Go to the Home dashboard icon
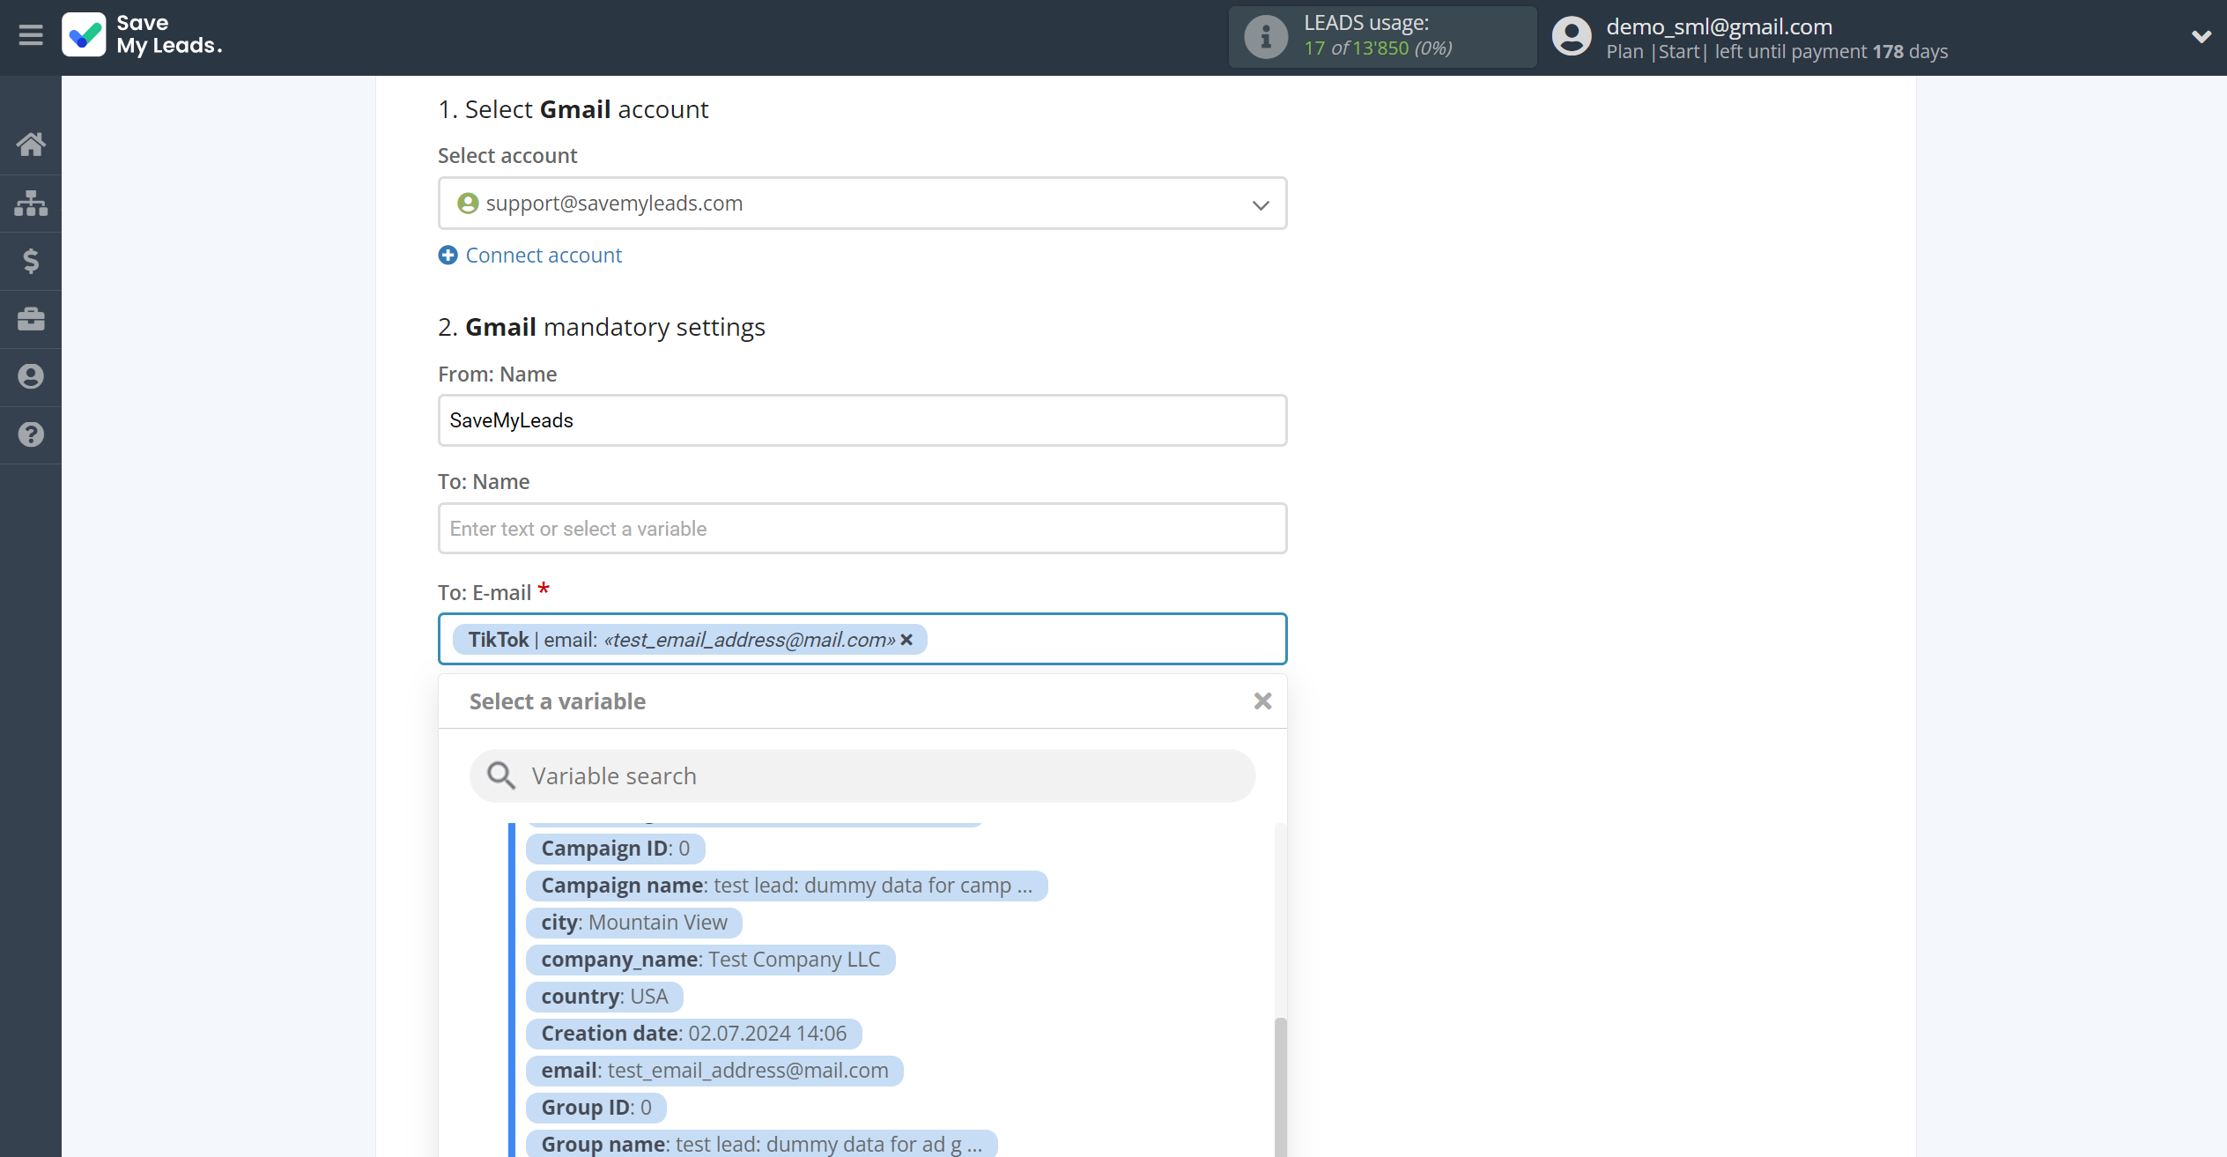The height and width of the screenshot is (1157, 2227). (x=31, y=145)
